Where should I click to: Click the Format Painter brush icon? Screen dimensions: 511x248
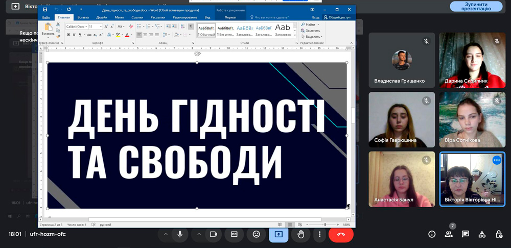(x=58, y=36)
